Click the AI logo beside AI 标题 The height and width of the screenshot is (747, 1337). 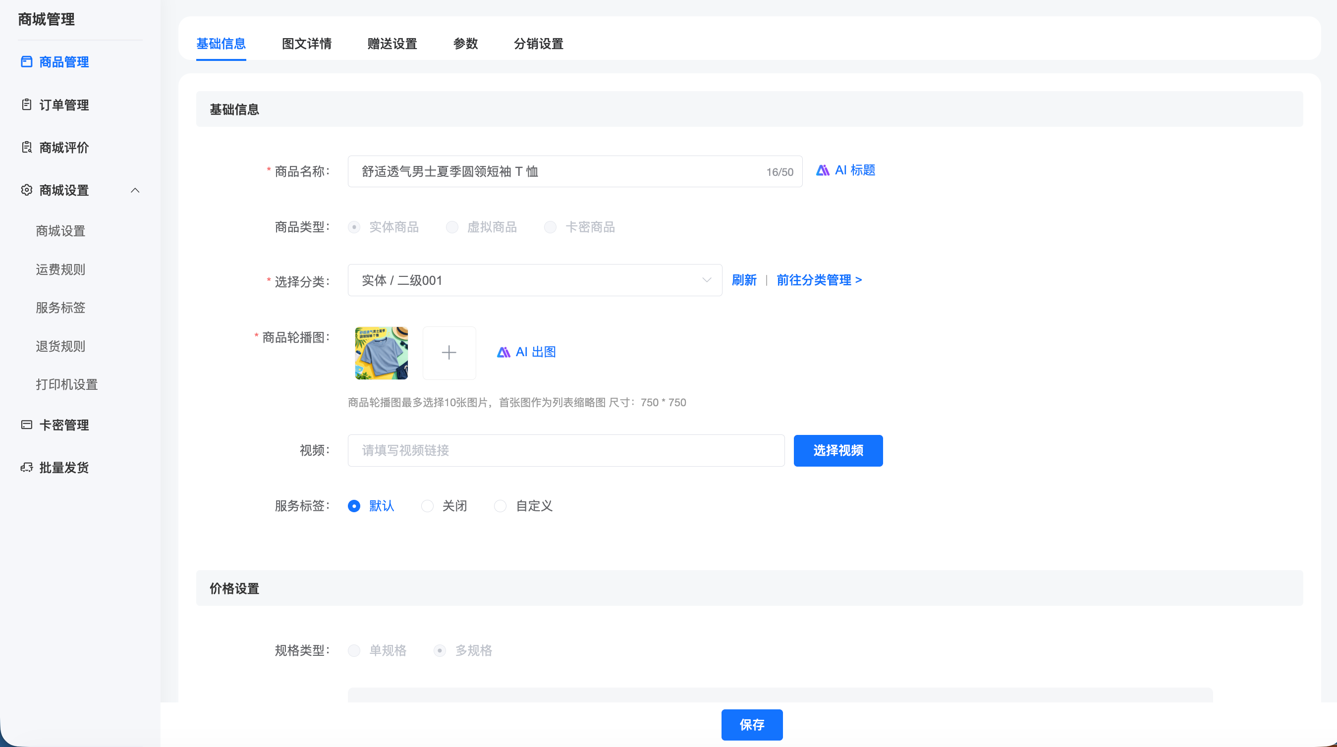click(x=823, y=170)
